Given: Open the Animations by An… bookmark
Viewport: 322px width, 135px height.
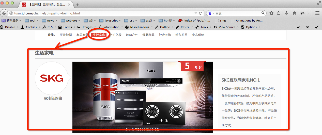Looking at the screenshot, I should click(246, 21).
